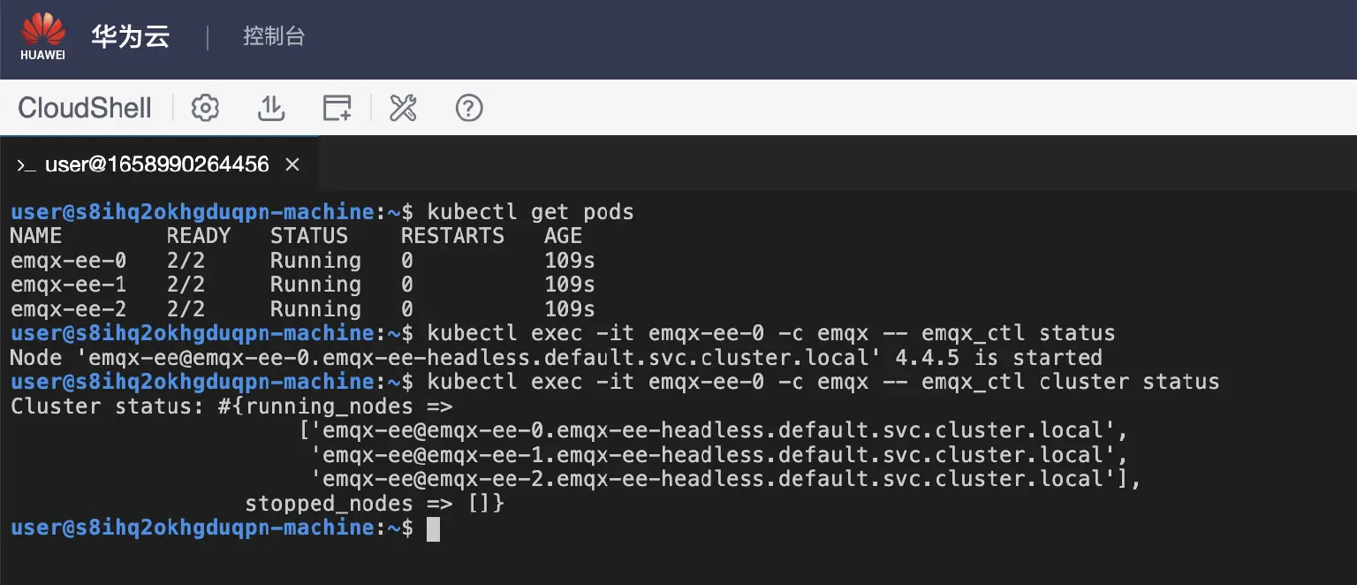Open the CloudShell settings gear
This screenshot has height=585, width=1357.
point(205,109)
